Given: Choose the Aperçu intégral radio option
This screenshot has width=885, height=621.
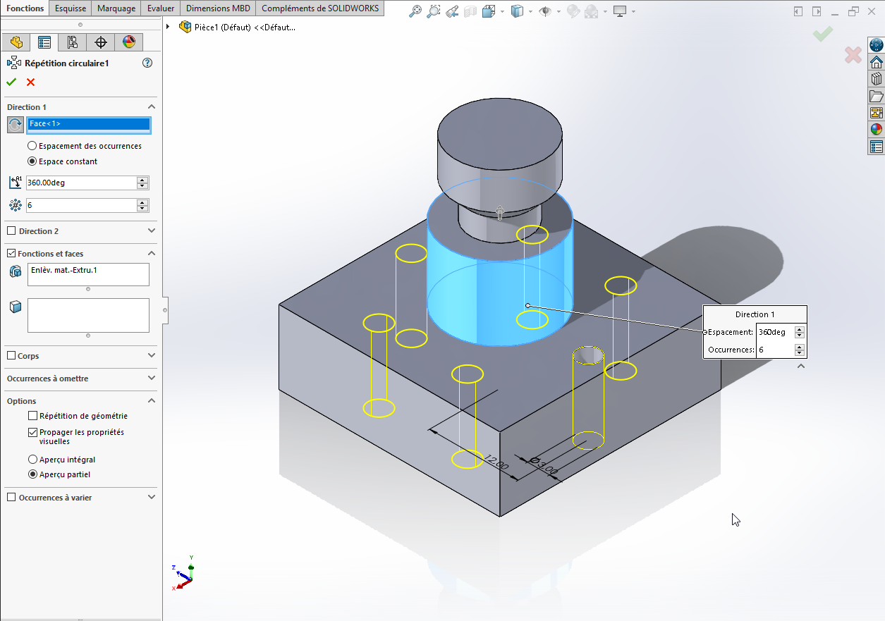Looking at the screenshot, I should (32, 460).
